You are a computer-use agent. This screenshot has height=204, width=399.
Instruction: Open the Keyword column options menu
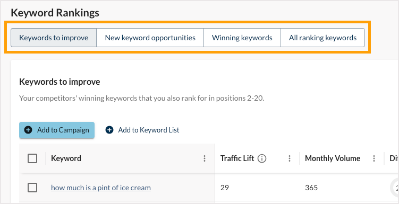[205, 158]
